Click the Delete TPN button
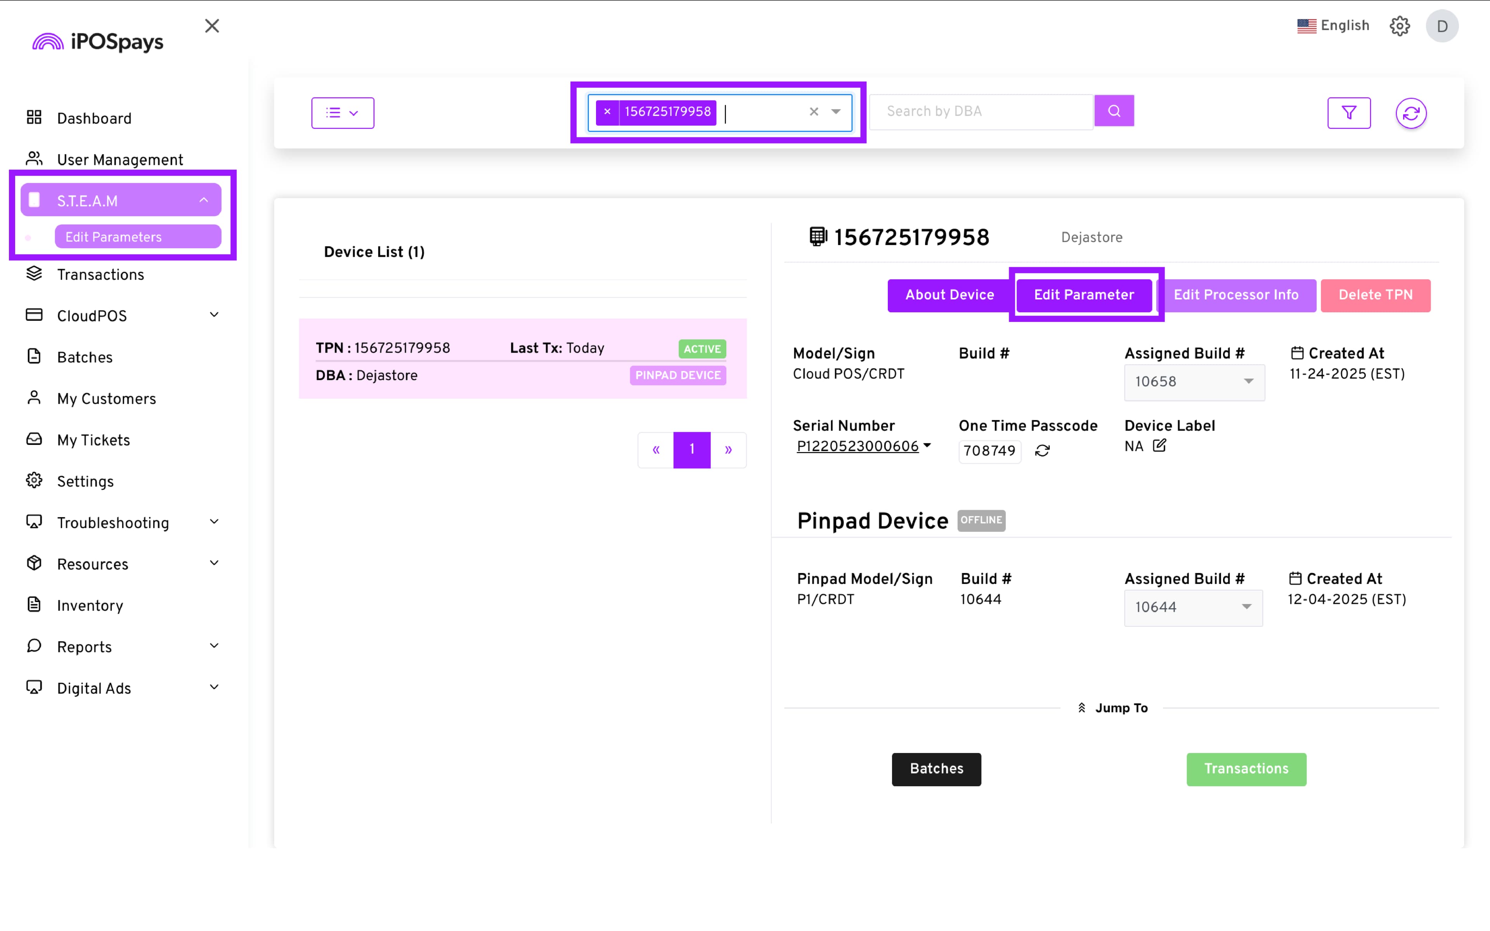Screen dimensions: 1490x931 point(1375,295)
